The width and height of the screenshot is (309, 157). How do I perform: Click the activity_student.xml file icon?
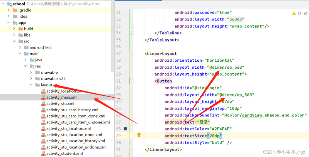(x=43, y=154)
